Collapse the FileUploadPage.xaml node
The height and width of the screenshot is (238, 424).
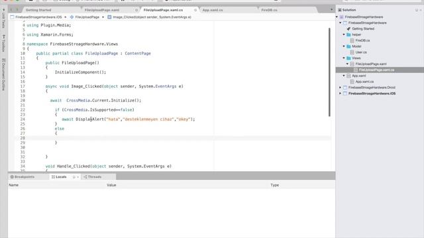click(347, 64)
